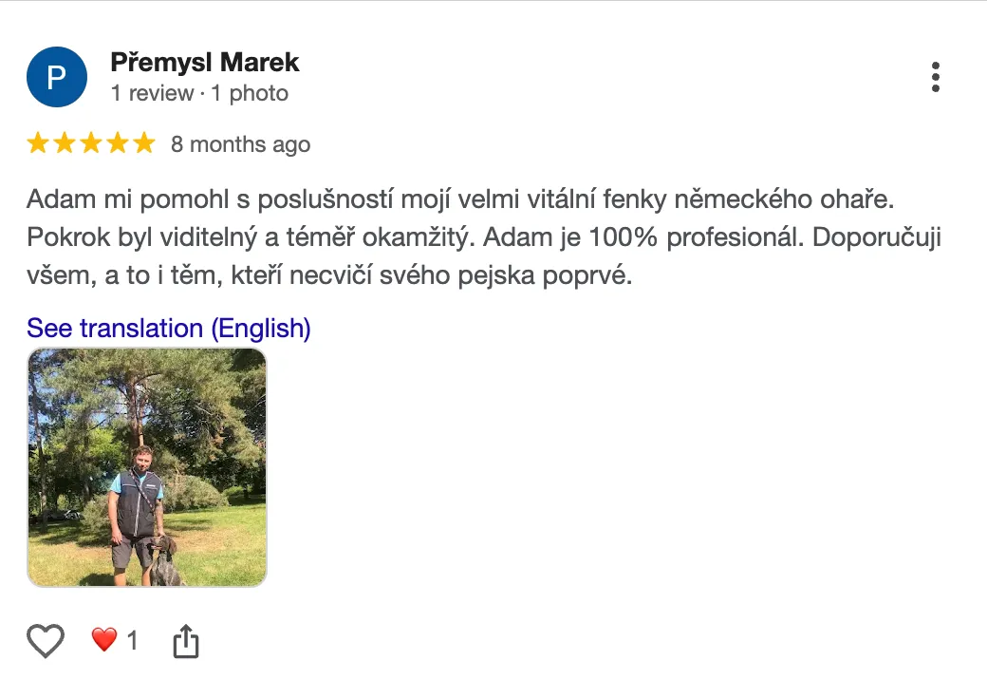
Task: Click the second gold rating star
Action: [x=65, y=143]
